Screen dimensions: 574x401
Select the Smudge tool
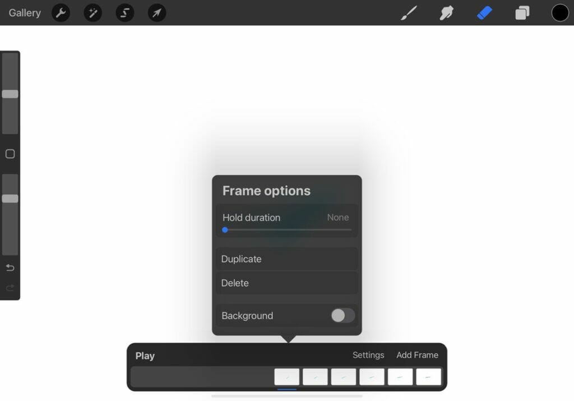pyautogui.click(x=447, y=13)
